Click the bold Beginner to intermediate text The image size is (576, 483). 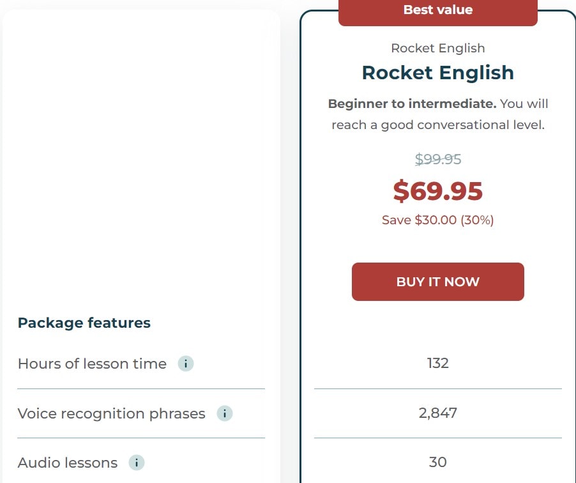pos(412,104)
